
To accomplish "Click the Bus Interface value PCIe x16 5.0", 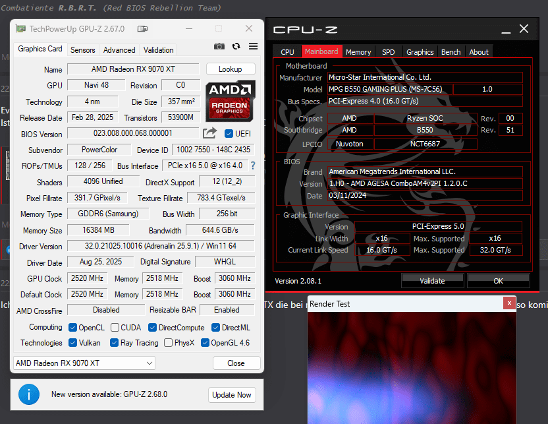I will [x=205, y=165].
